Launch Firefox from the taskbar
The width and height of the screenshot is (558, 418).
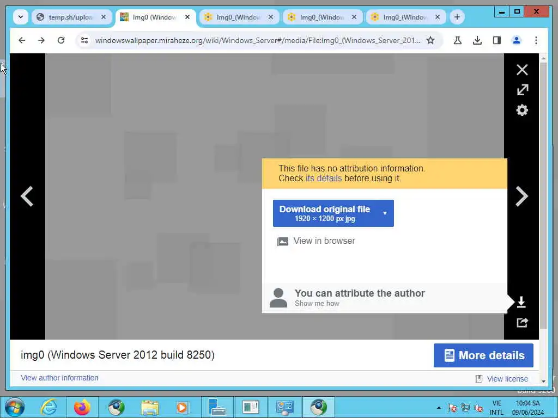[82, 407]
